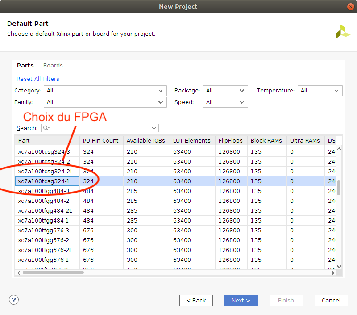Click 210 IOBs cell in xc7a100tcsg324-2L row

tap(147, 172)
